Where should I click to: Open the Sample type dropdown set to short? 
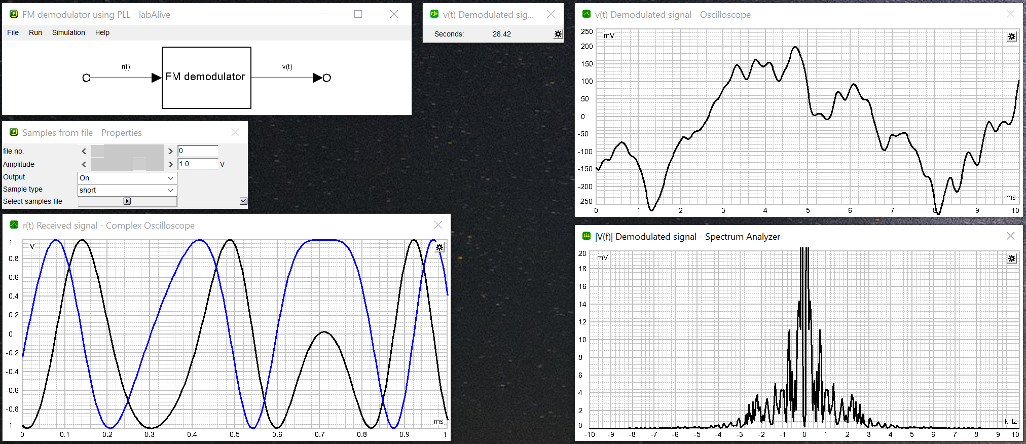point(127,190)
